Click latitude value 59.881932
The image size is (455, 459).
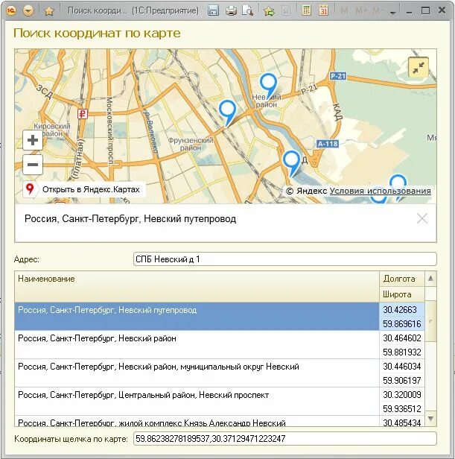401,352
